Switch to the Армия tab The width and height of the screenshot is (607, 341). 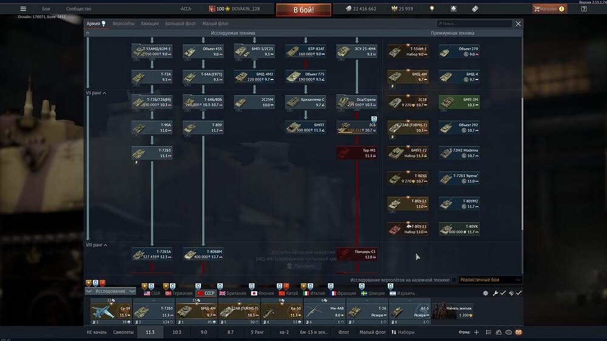[x=93, y=24]
